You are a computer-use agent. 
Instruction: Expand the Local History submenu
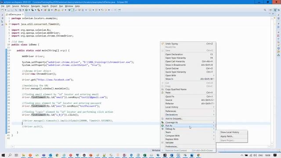pos(188,107)
